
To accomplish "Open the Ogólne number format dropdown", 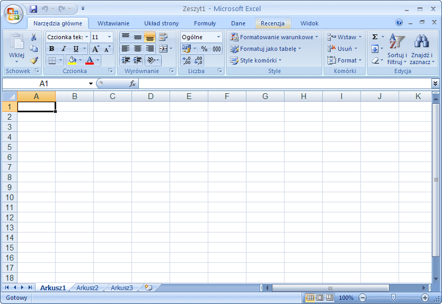I will pyautogui.click(x=218, y=37).
